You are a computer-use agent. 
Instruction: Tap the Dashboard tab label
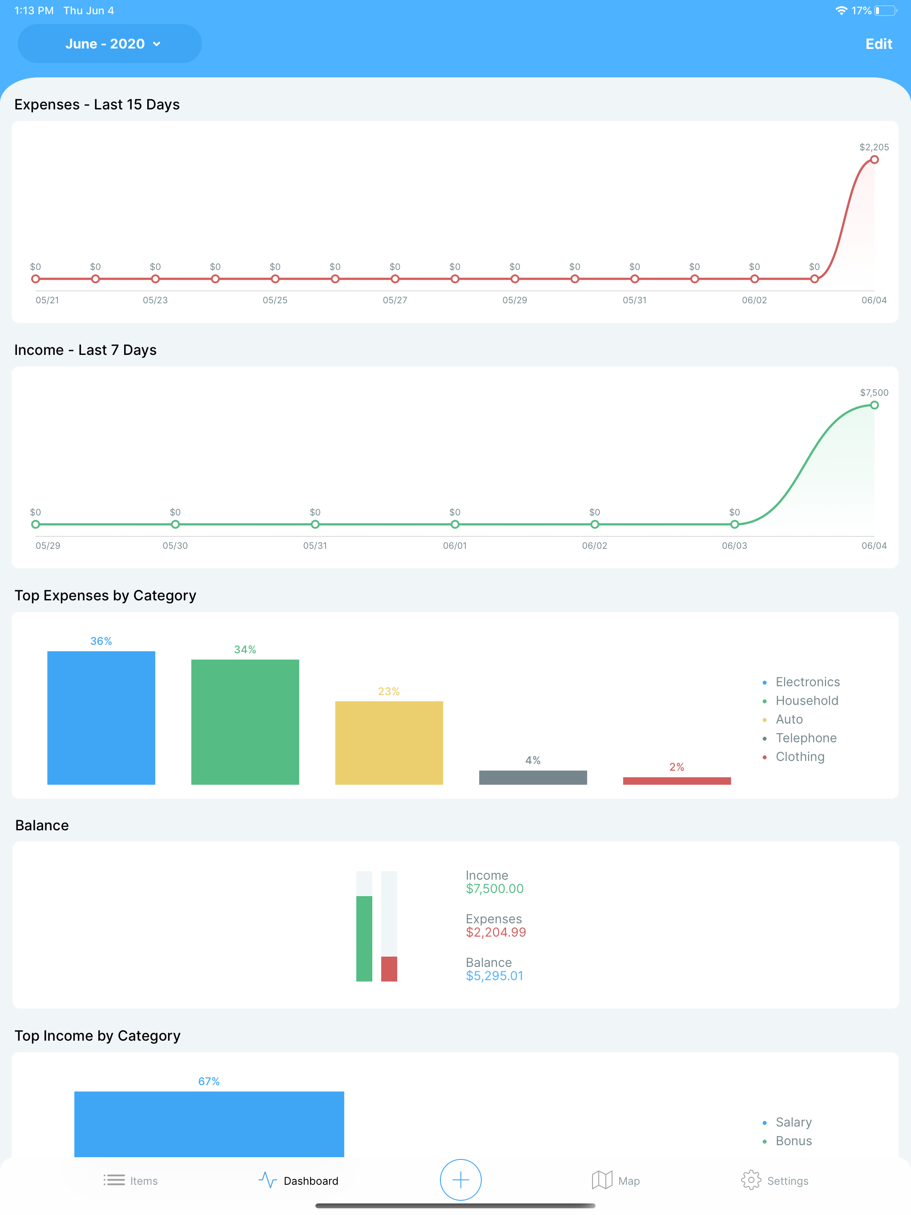pyautogui.click(x=311, y=1181)
